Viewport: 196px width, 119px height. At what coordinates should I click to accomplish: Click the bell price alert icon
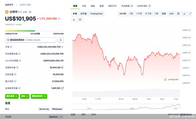point(61,40)
